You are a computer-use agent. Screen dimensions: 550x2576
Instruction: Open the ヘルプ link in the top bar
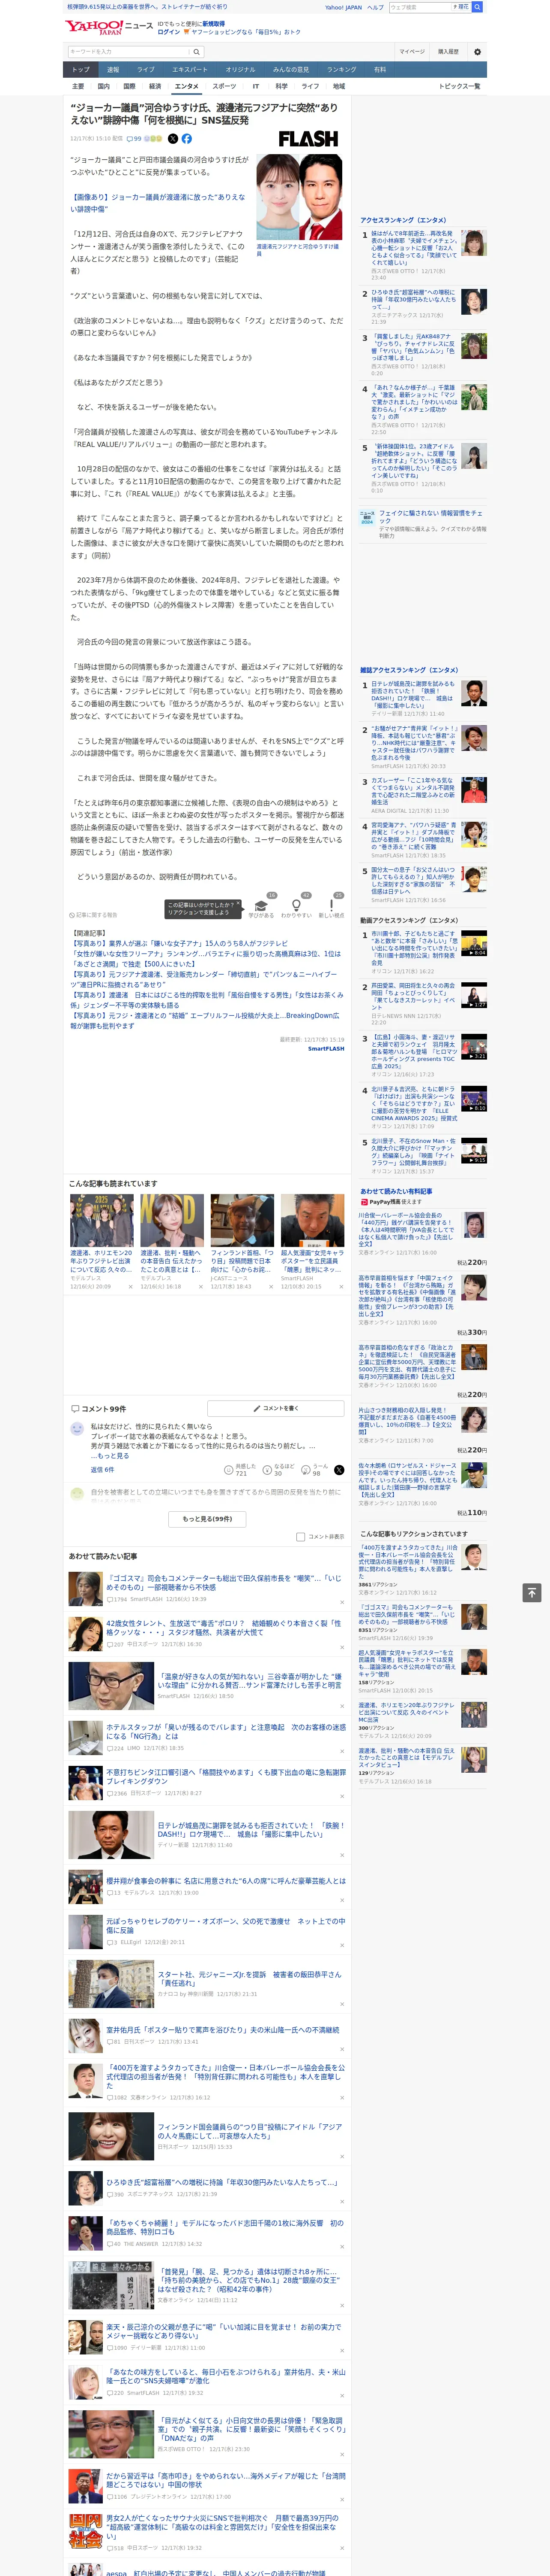(x=374, y=7)
